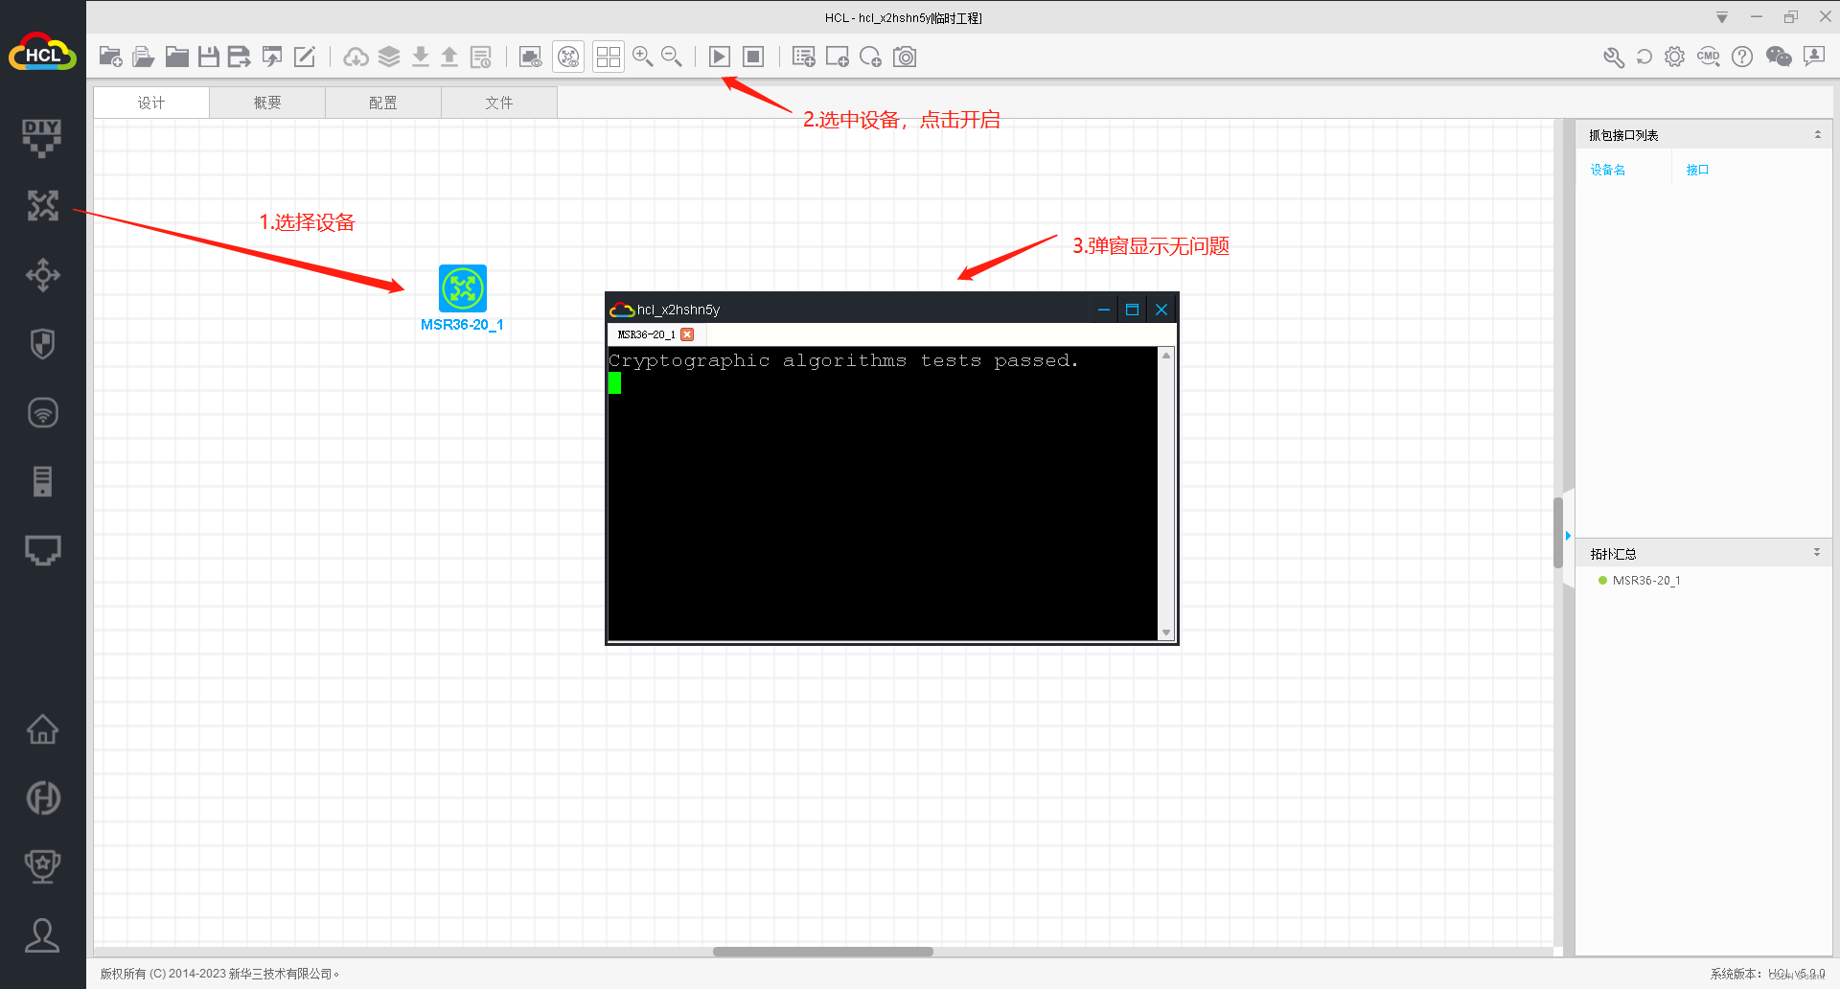Viewport: 1840px width, 989px height.
Task: Click inside the black terminal console
Action: click(883, 493)
